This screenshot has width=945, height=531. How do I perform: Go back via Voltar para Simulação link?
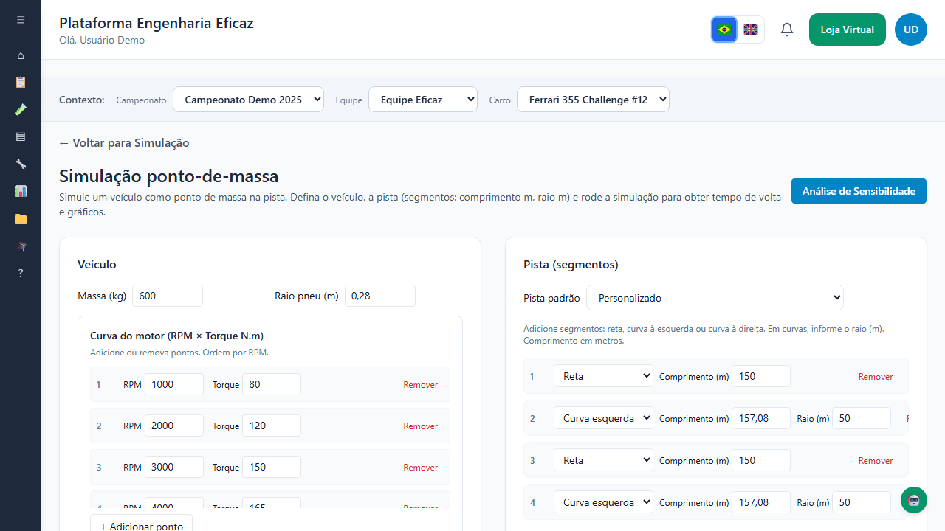pyautogui.click(x=124, y=143)
